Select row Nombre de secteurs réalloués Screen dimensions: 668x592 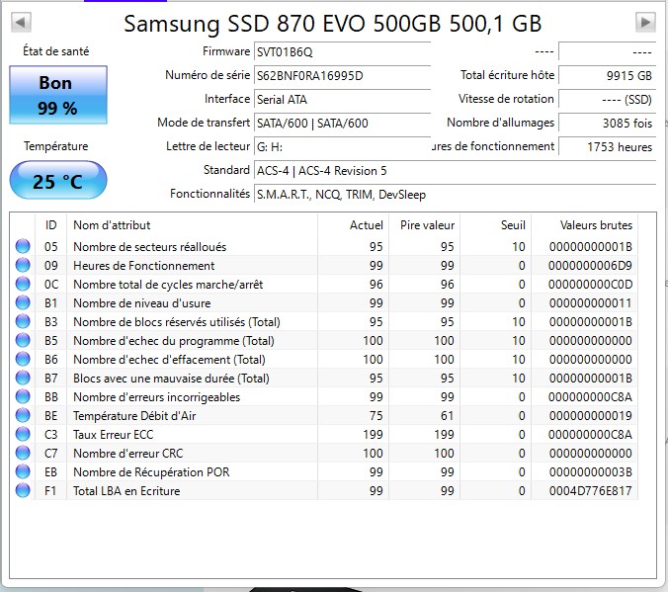tap(324, 246)
